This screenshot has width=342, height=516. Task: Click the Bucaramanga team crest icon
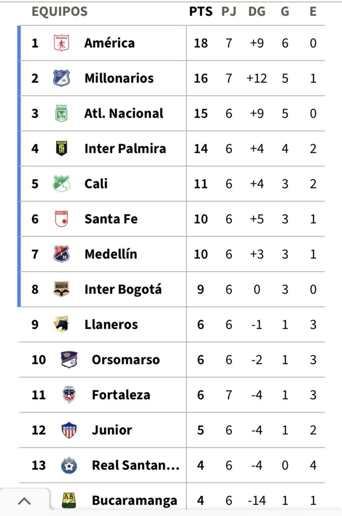[69, 500]
